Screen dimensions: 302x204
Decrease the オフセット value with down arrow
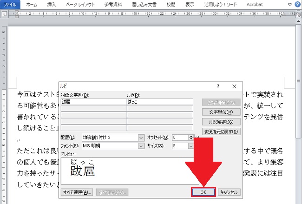(191, 139)
